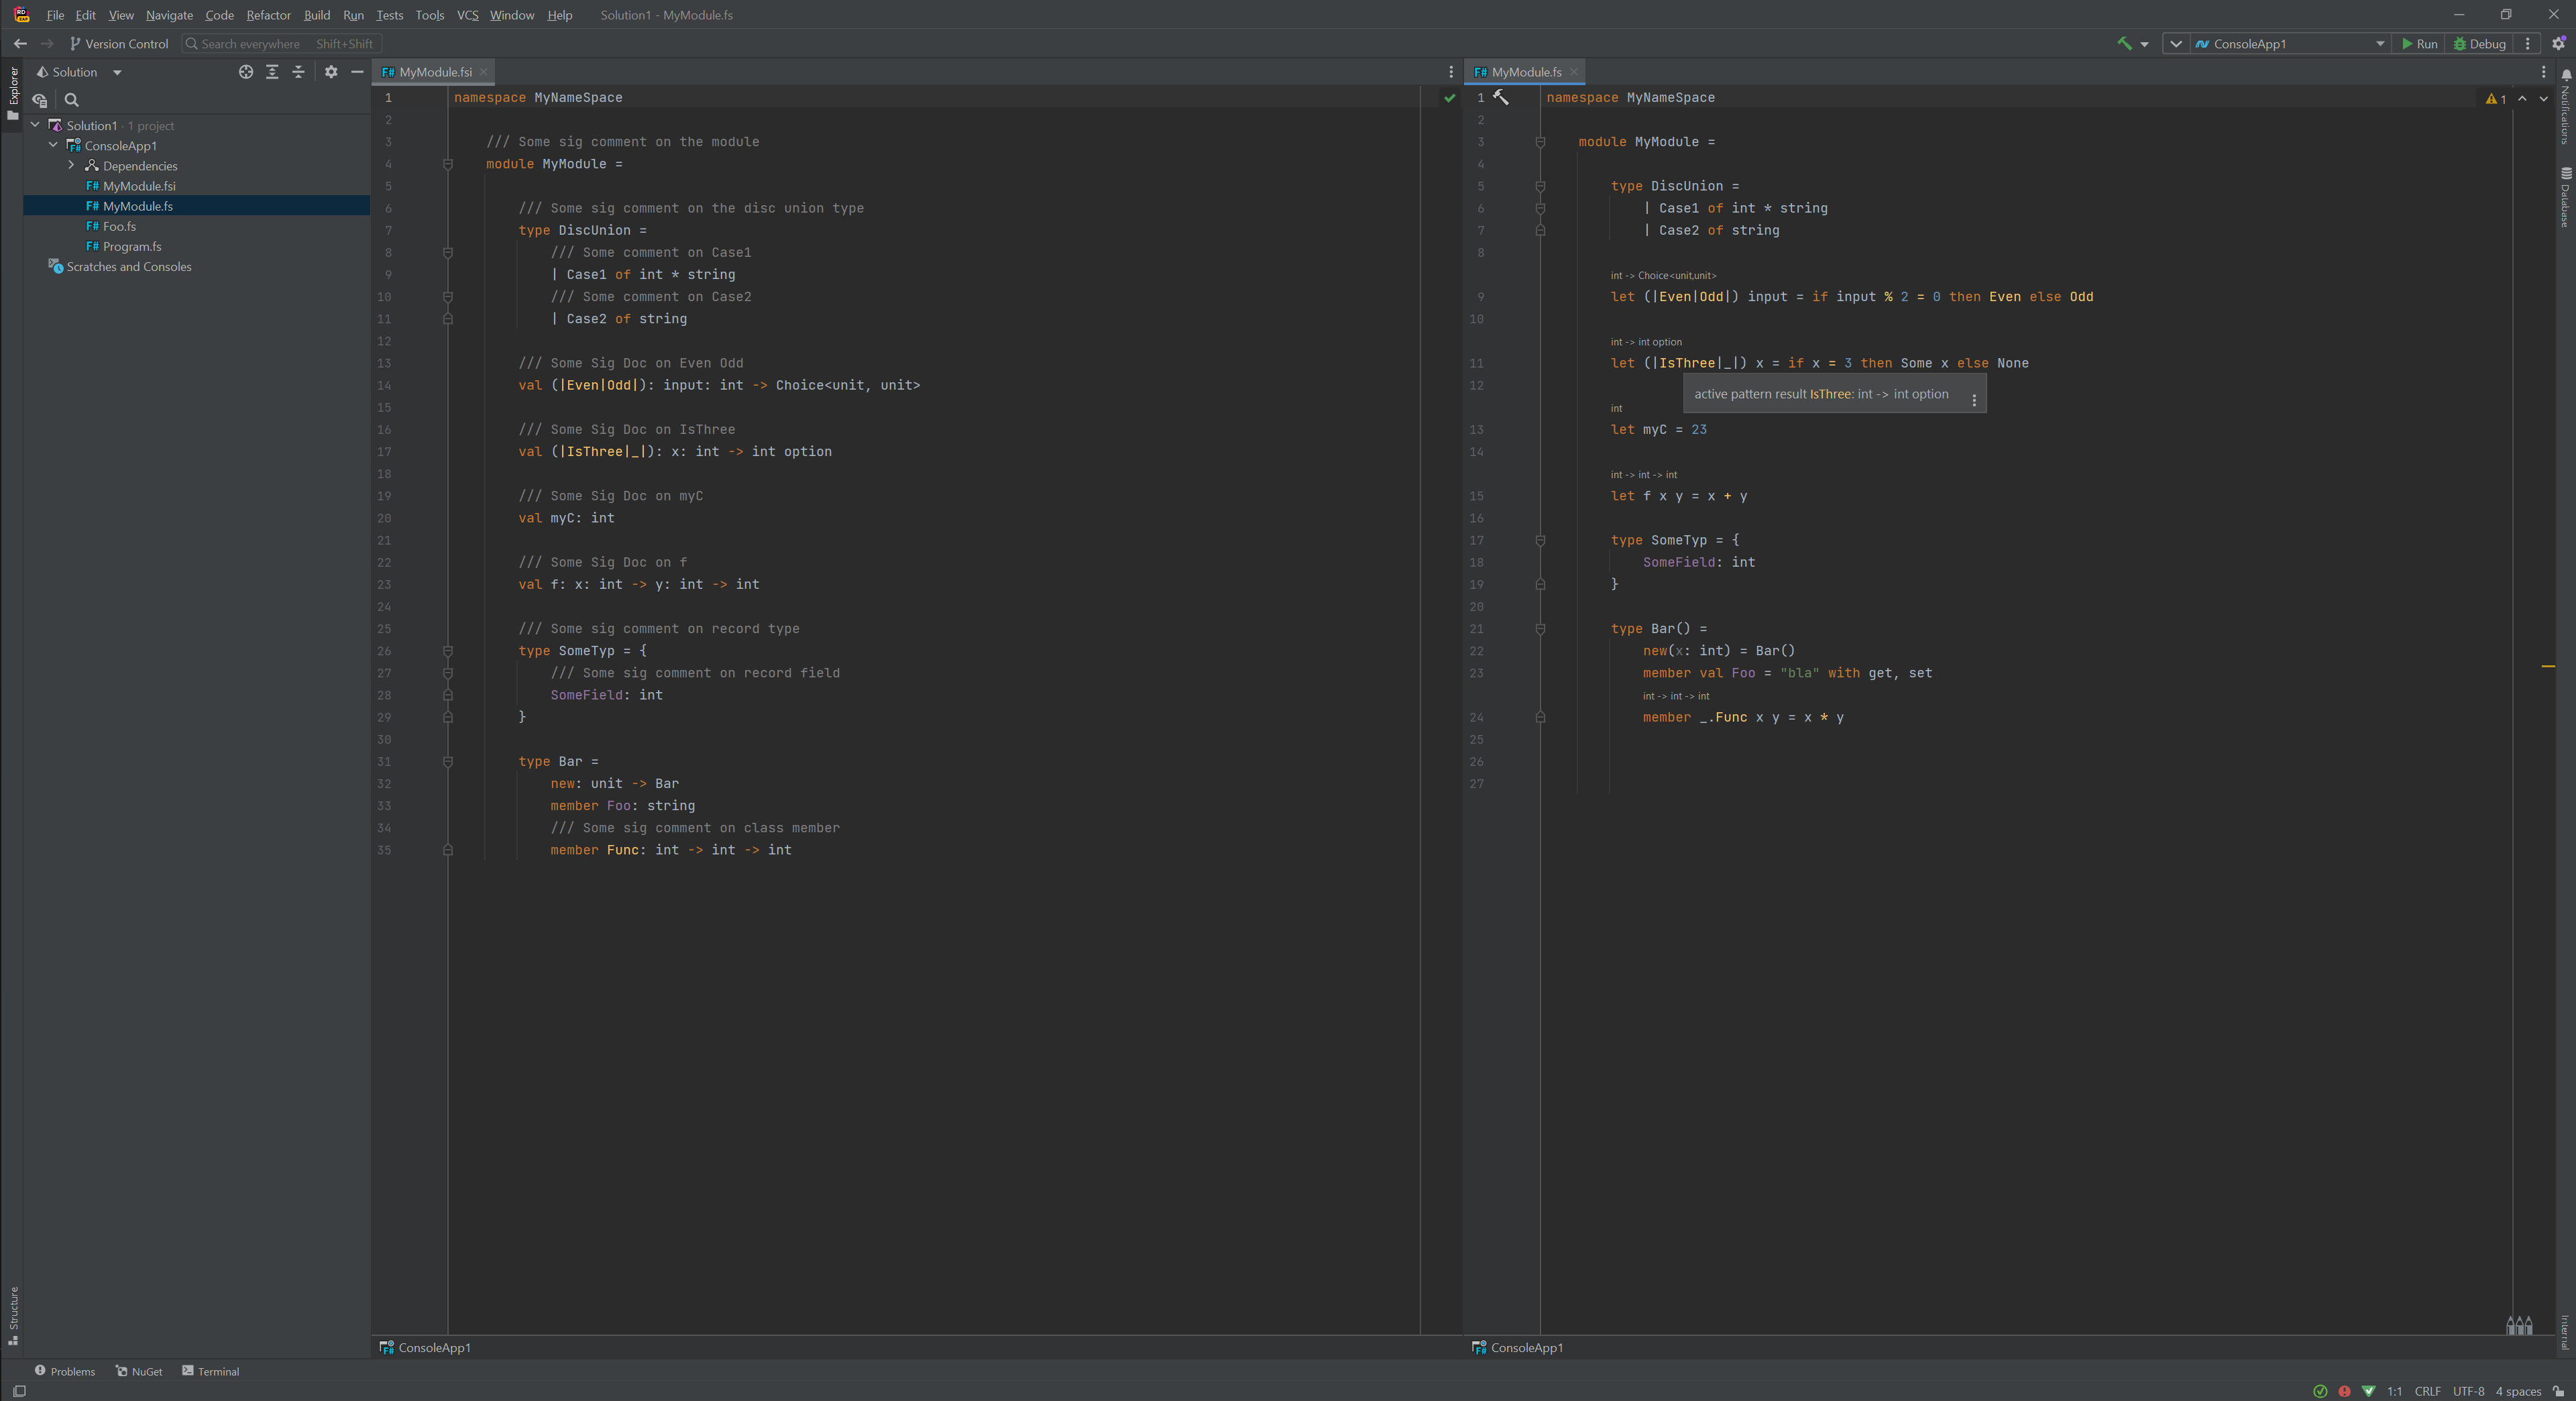
Task: Click the Debug button
Action: 2480,44
